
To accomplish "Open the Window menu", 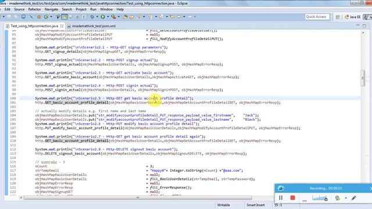I will (x=106, y=9).
